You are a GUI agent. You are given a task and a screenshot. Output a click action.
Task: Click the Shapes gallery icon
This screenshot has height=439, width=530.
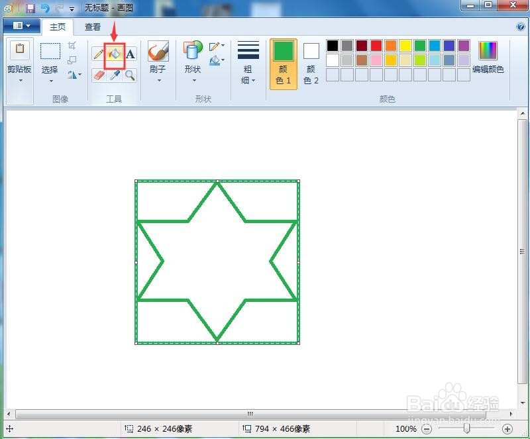[193, 51]
